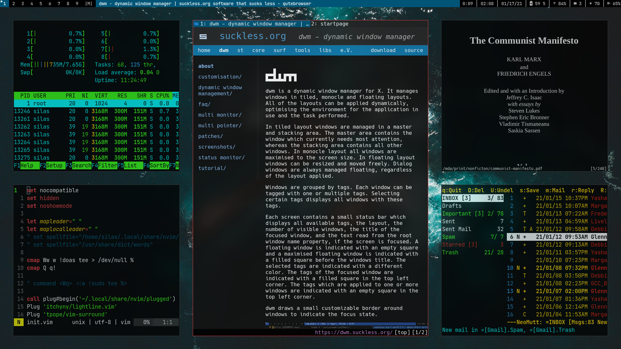Click the wifi signal icon

(x=554, y=4)
